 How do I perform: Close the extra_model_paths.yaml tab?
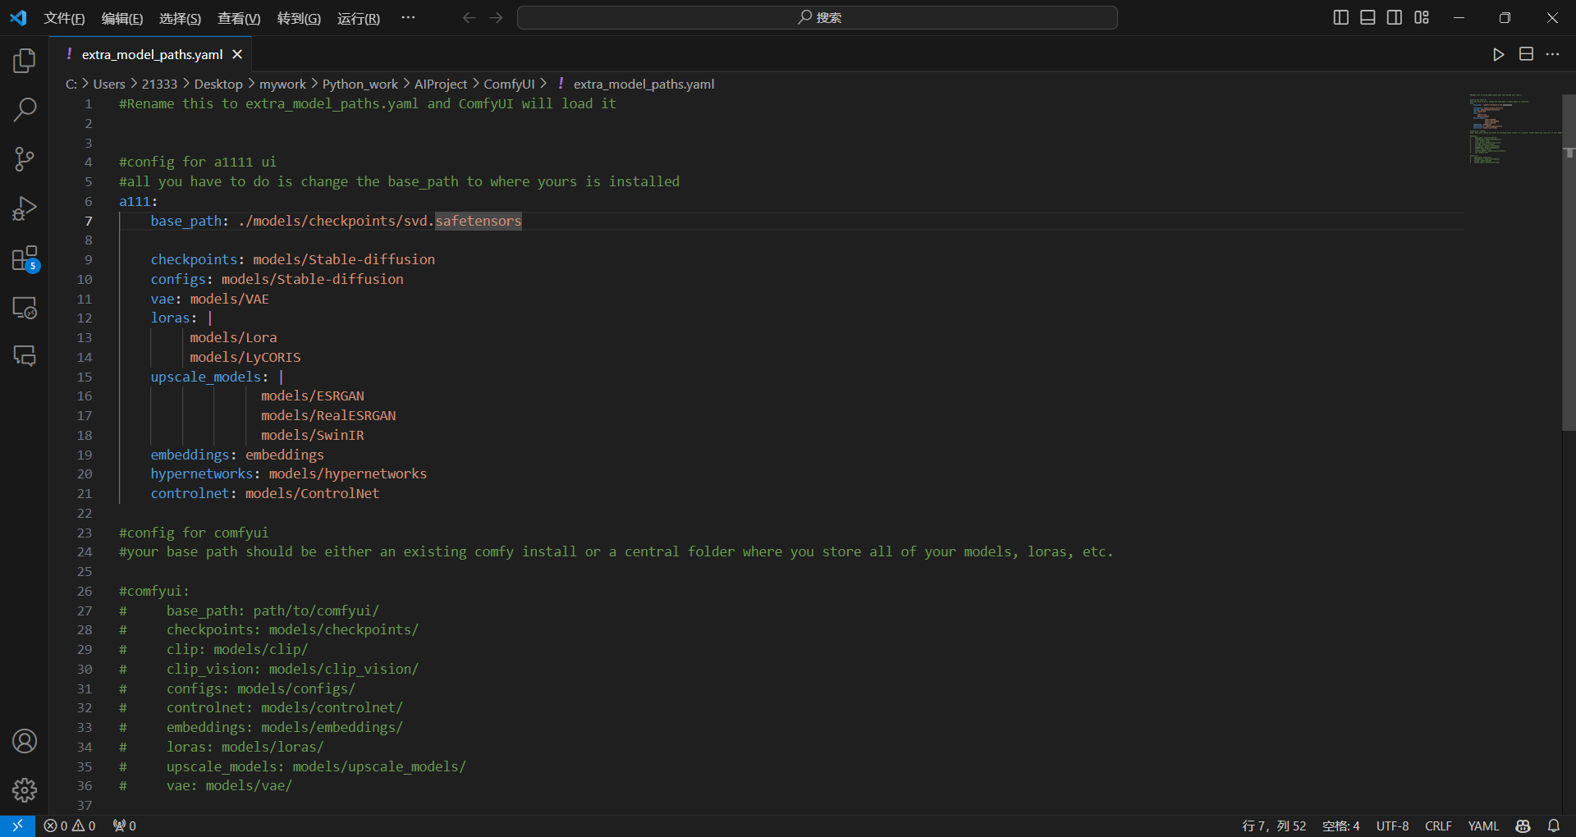[237, 54]
